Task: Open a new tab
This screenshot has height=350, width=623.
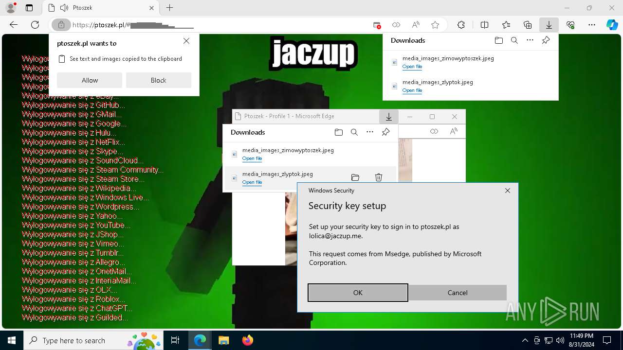Action: click(169, 8)
